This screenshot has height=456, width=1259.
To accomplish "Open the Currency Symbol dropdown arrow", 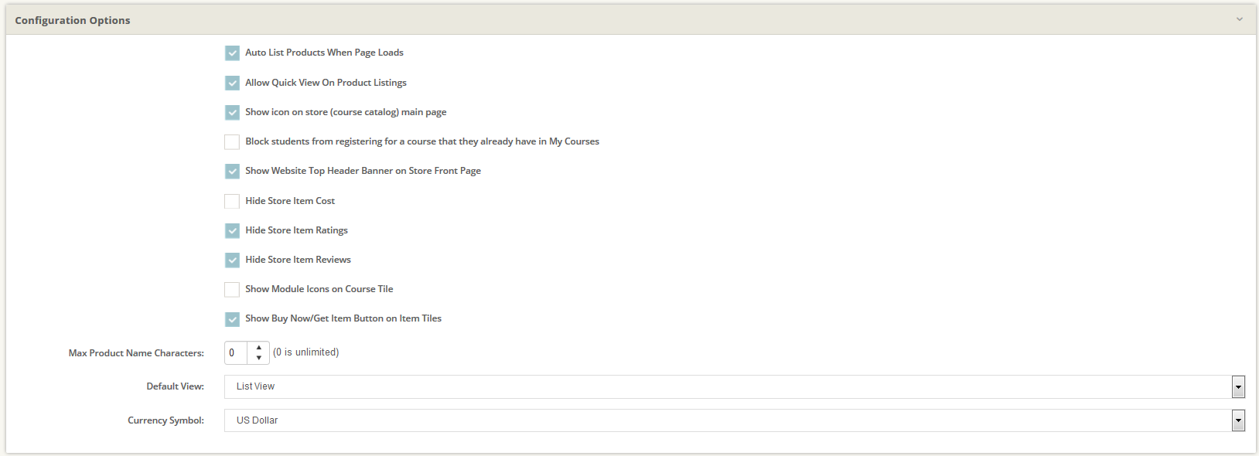I will click(1238, 420).
